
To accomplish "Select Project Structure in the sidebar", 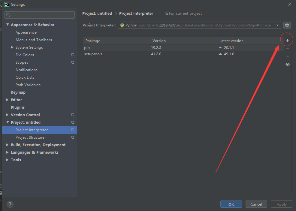I will point(30,137).
